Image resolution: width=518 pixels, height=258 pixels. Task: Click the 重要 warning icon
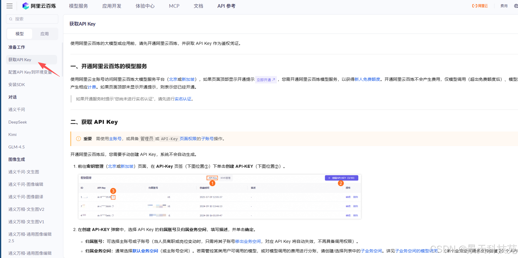click(x=79, y=139)
